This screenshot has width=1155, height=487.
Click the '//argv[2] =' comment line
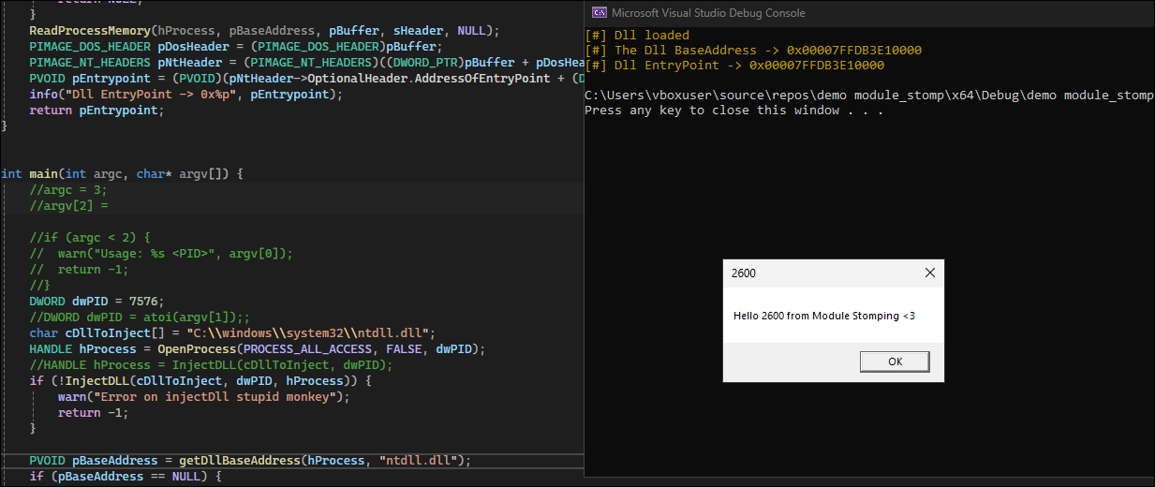pyautogui.click(x=69, y=205)
